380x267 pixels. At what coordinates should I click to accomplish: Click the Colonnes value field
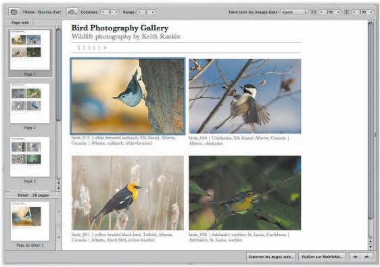(x=110, y=12)
